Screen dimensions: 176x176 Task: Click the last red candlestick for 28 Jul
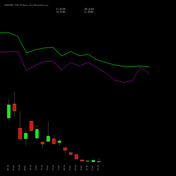tap(99, 162)
